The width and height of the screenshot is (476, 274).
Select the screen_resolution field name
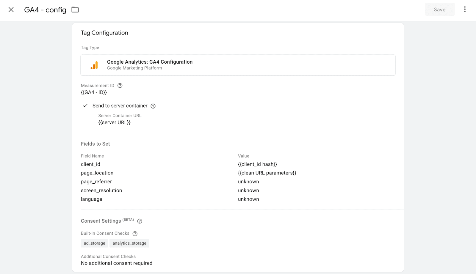coord(101,190)
